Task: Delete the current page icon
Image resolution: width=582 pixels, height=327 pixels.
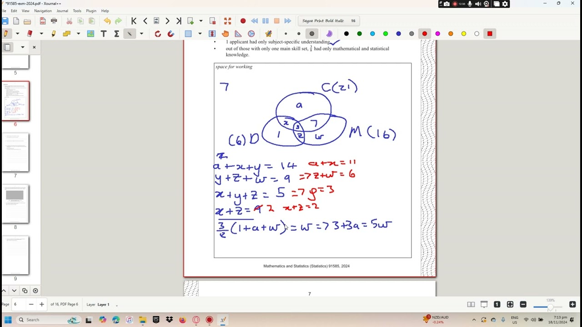Action: coord(212,21)
